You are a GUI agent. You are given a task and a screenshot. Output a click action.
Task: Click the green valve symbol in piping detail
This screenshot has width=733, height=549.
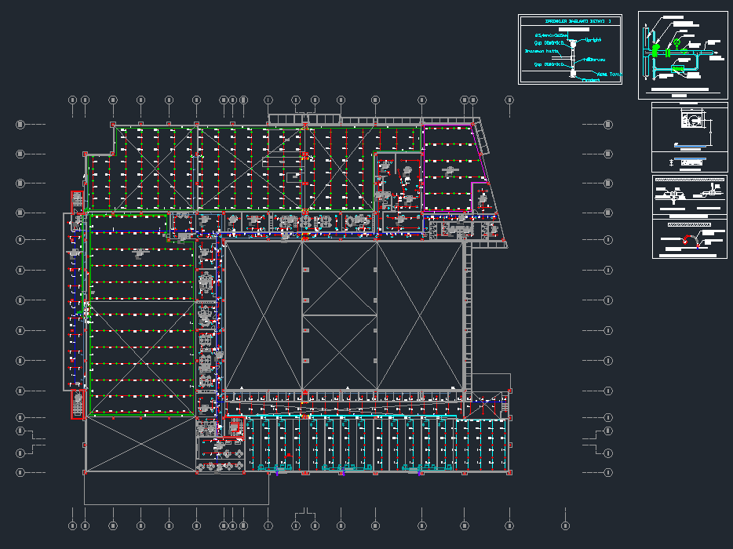point(655,51)
